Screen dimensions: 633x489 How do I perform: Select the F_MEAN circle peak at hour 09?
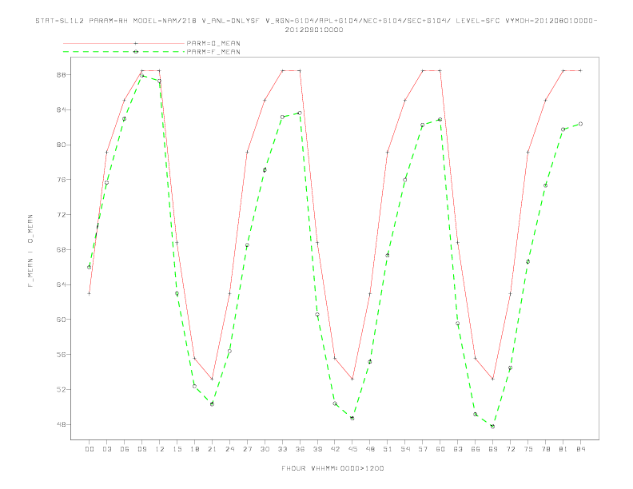[141, 75]
